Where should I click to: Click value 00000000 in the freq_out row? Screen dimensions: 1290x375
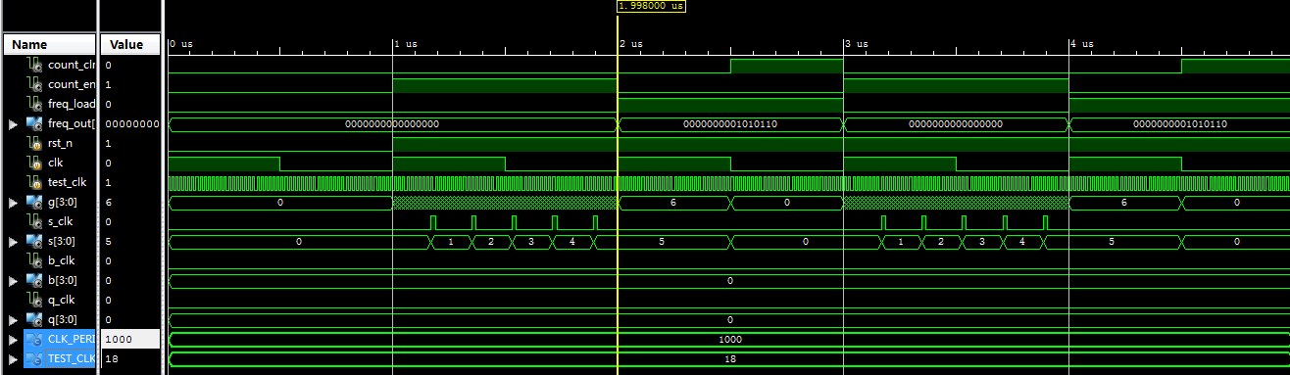pos(131,123)
